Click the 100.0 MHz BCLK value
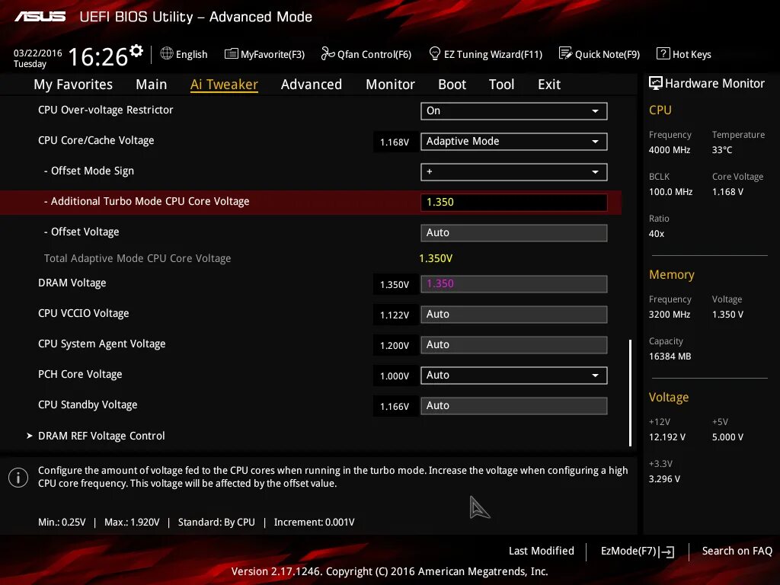Viewport: 780px width, 585px height. [x=670, y=191]
